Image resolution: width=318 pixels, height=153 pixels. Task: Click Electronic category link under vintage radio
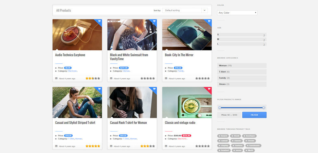pos(182,139)
